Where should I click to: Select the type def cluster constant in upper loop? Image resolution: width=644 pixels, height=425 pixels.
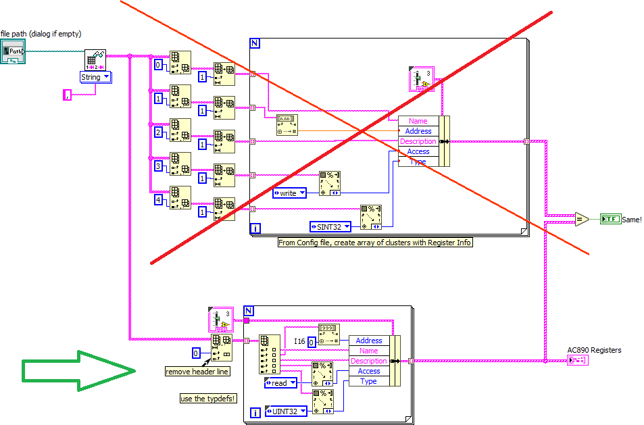click(422, 79)
